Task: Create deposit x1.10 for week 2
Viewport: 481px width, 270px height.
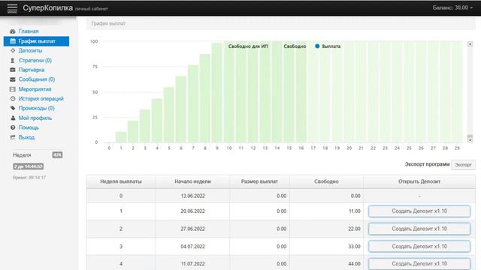Action: (419, 229)
